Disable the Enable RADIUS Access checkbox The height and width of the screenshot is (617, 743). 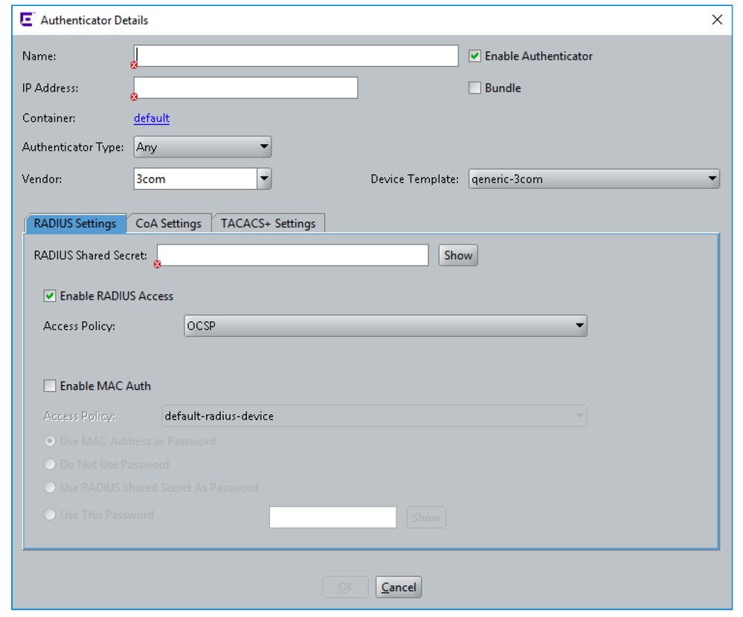50,296
